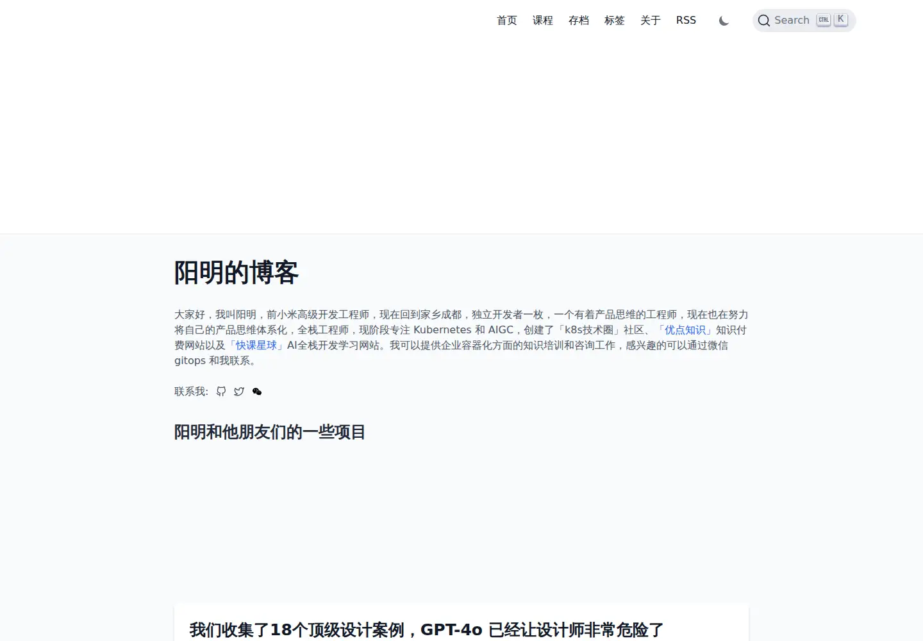Click the 联系我: label
This screenshot has width=923, height=641.
click(191, 392)
